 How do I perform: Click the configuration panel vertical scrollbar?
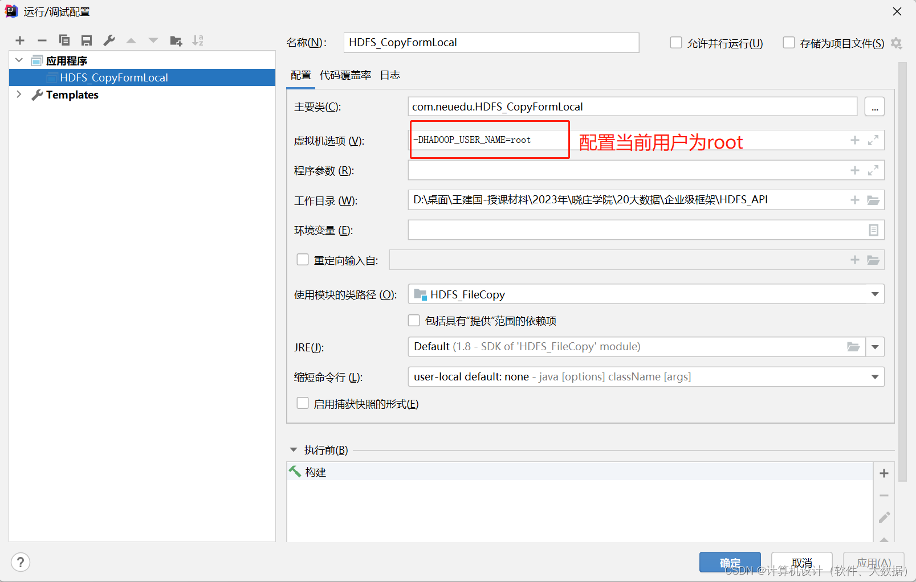pos(902,272)
